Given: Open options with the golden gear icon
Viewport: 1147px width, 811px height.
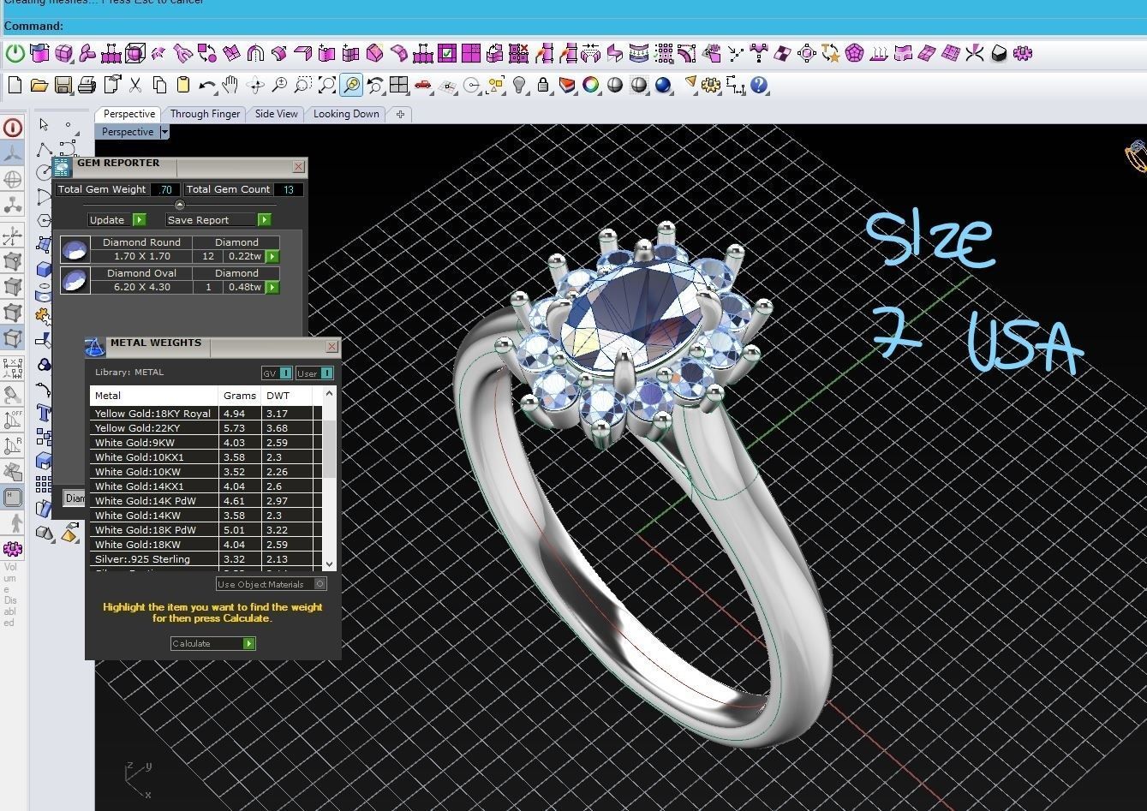Looking at the screenshot, I should [x=710, y=85].
